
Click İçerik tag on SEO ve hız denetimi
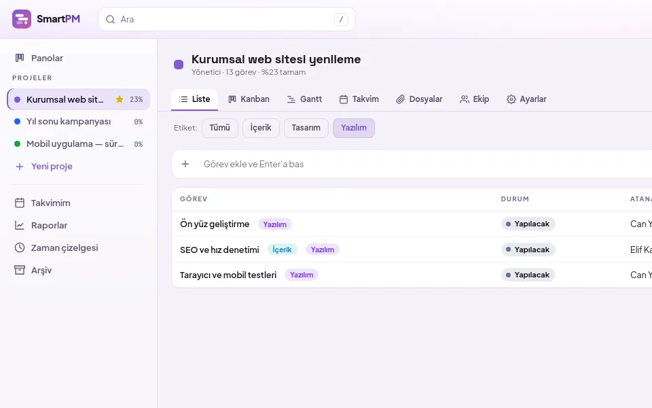click(282, 250)
